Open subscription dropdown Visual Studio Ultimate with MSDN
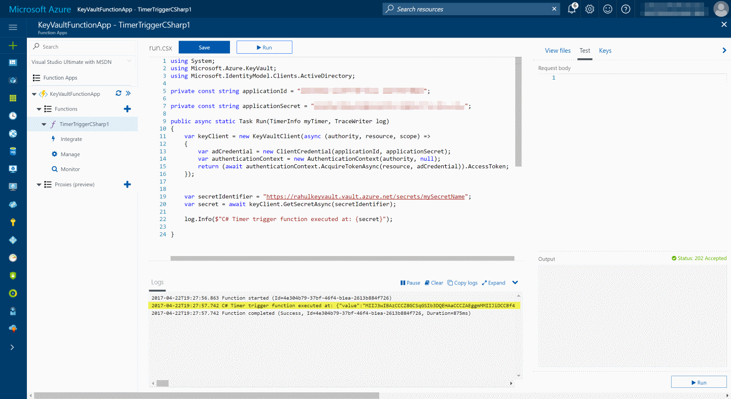731x399 pixels. (82, 62)
